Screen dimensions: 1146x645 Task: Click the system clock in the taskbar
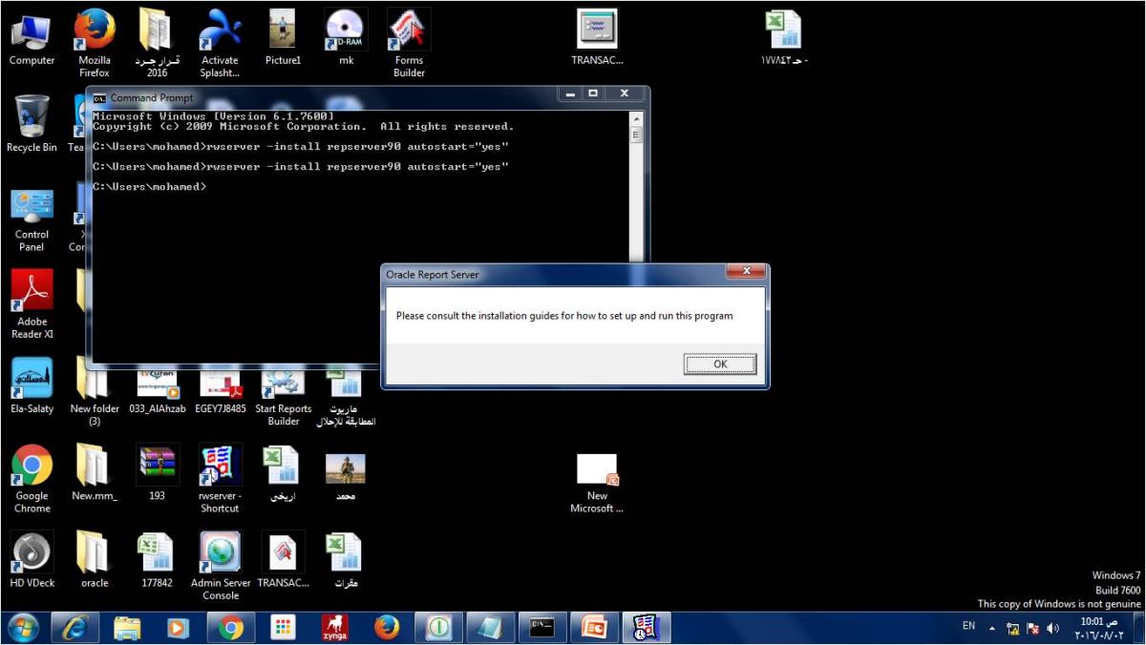1098,628
